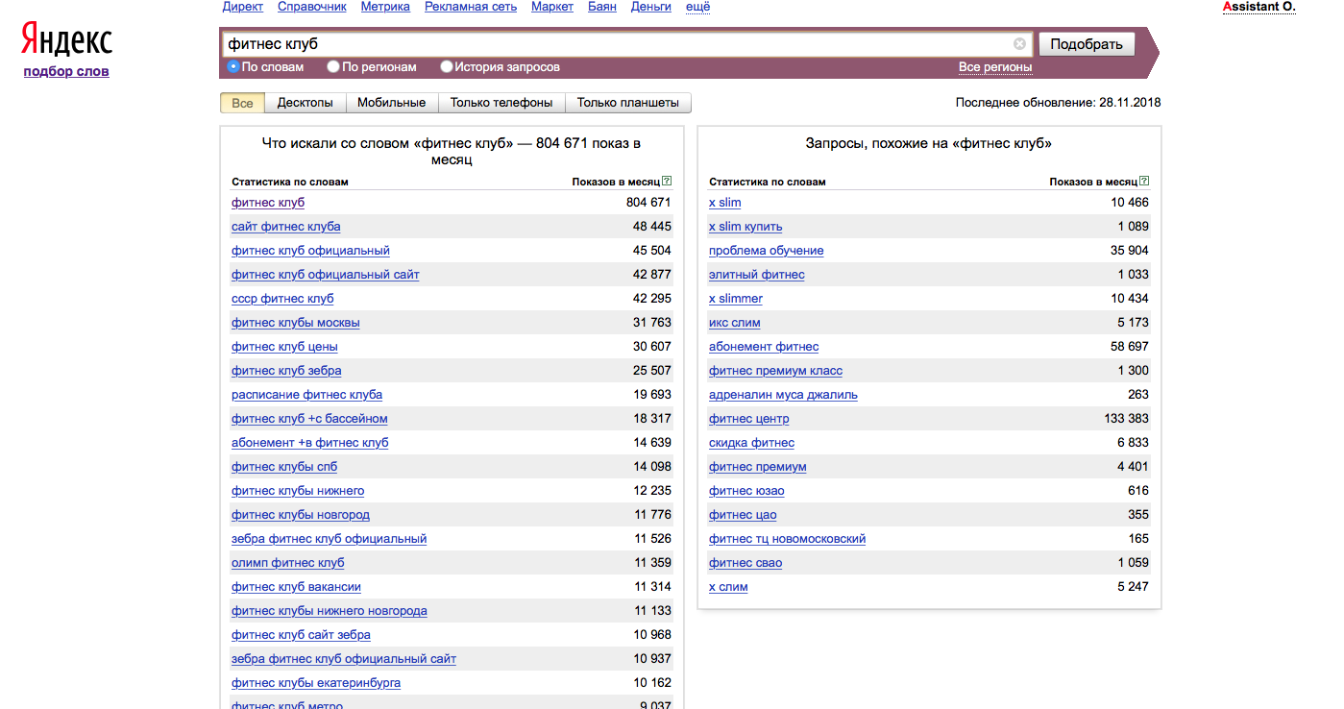Open "Деньги" in top navigation
Screen dimensions: 1344x709
[x=651, y=7]
